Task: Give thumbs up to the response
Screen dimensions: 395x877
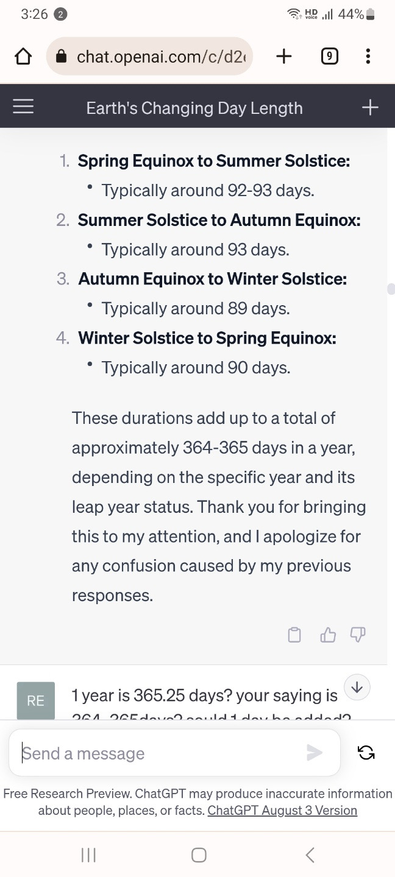Action: 328,635
